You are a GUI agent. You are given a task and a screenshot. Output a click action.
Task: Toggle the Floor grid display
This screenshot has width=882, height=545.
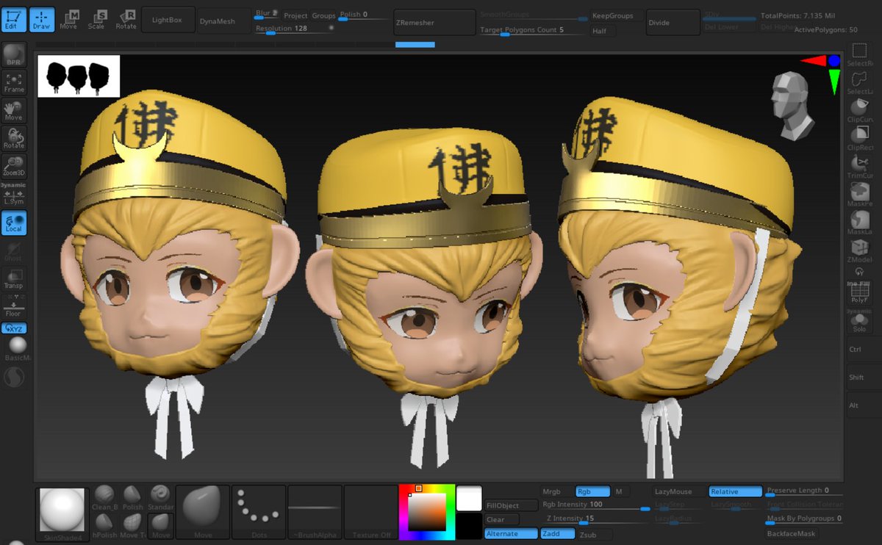click(x=14, y=307)
